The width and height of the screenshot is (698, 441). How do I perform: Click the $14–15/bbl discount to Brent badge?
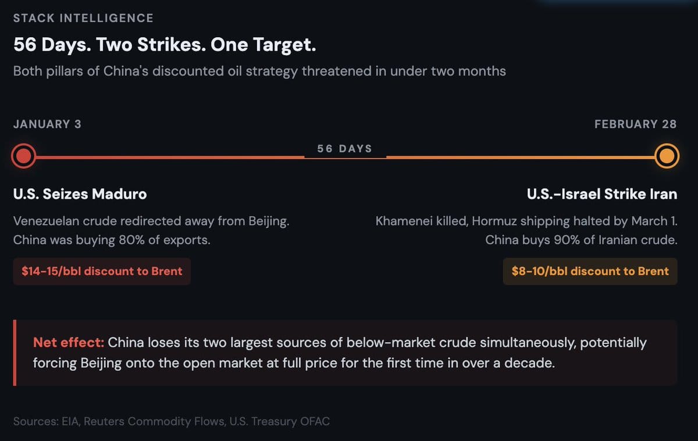102,271
